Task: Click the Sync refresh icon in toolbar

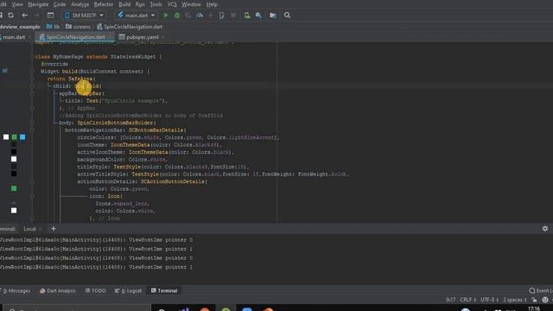Action: tap(11, 16)
